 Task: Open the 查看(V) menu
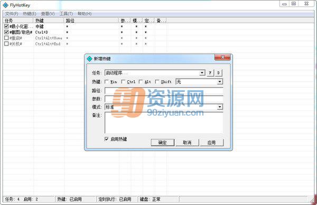[x=48, y=14]
